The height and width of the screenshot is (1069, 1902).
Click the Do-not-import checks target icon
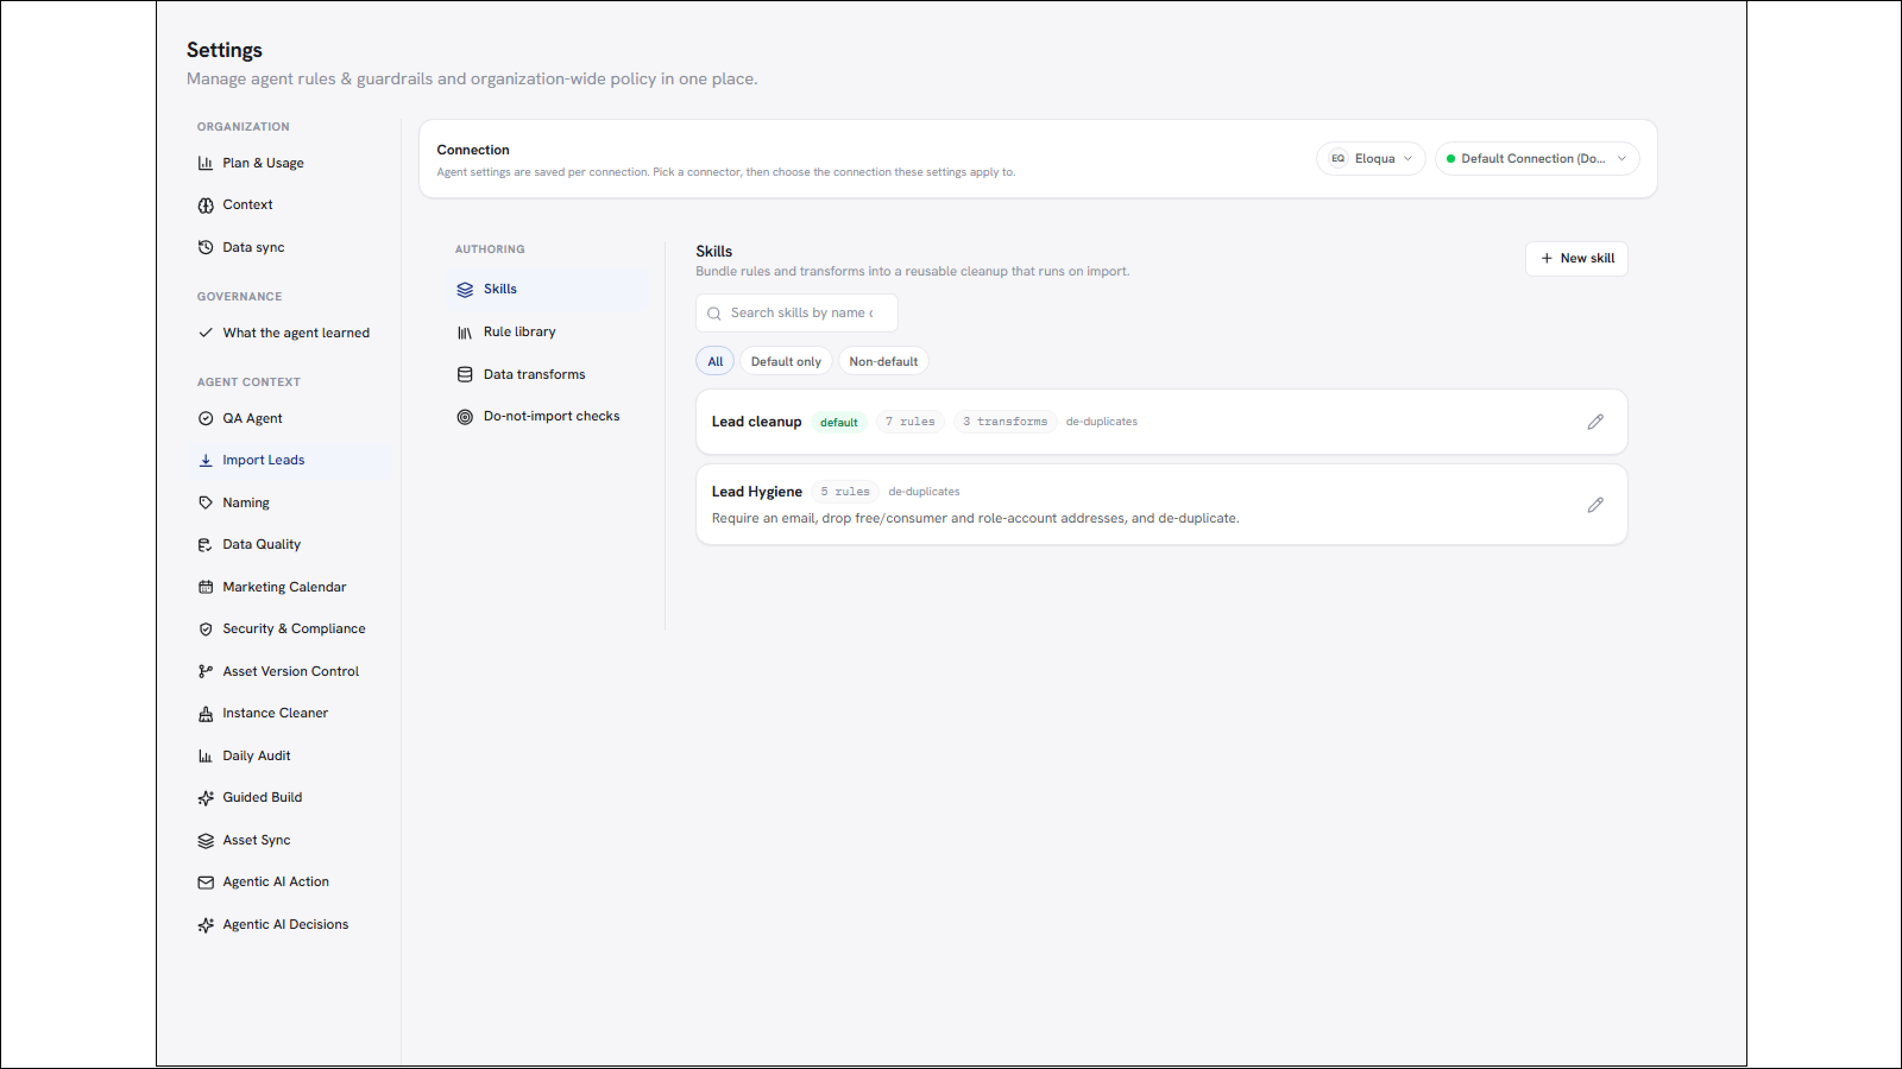464,417
